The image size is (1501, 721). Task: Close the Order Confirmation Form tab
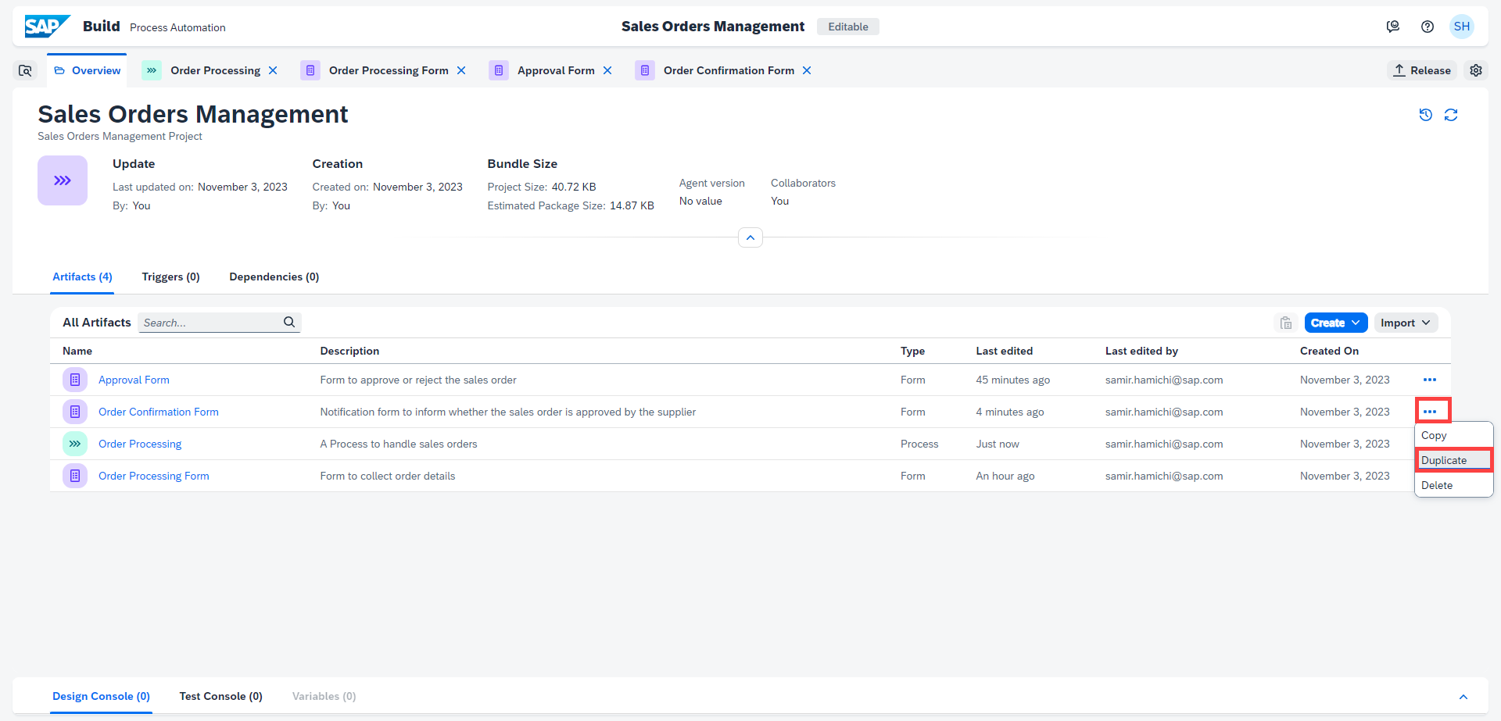[807, 70]
